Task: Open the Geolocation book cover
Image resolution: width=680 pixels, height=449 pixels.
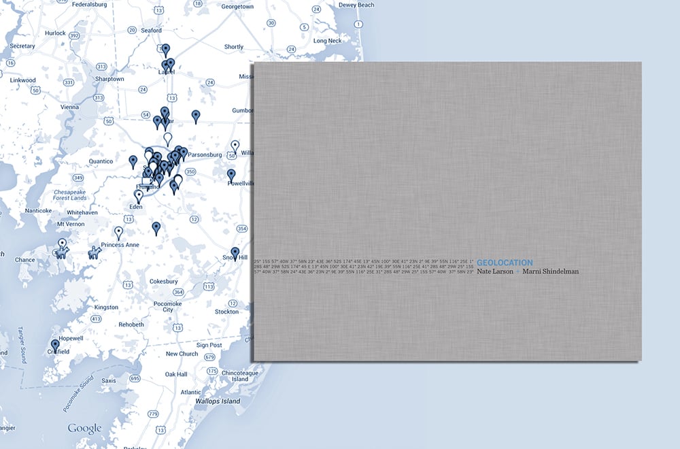Action: click(x=447, y=212)
